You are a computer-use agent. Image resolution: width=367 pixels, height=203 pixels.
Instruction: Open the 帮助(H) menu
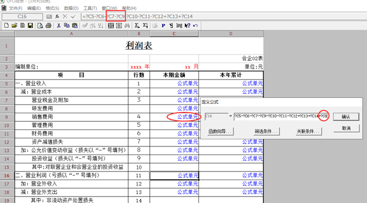coord(129,8)
